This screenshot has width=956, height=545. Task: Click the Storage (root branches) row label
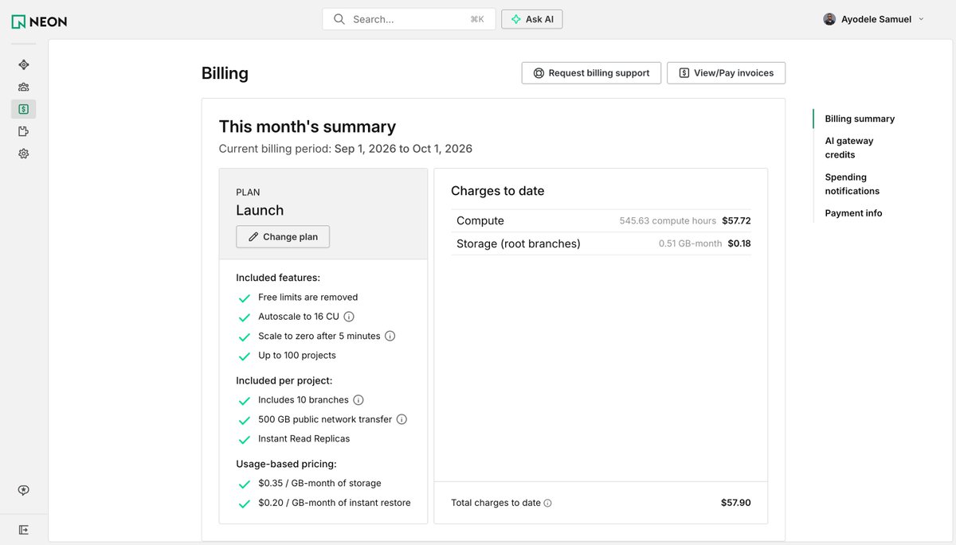click(x=519, y=243)
